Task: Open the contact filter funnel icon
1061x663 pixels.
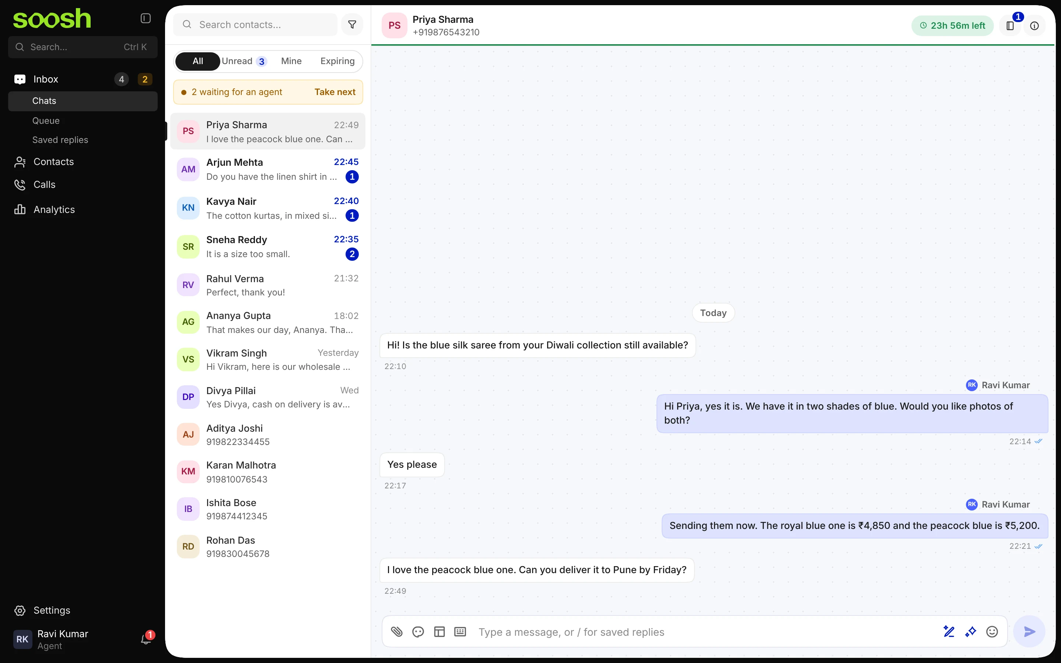Action: tap(352, 25)
